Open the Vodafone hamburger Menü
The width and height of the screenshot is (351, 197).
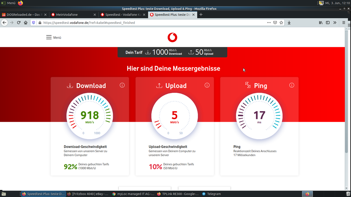53,38
